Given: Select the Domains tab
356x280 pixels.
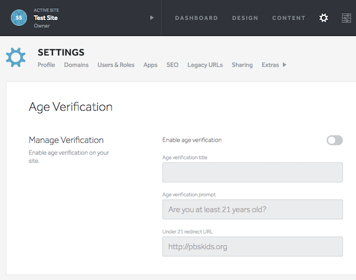Looking at the screenshot, I should coord(77,65).
